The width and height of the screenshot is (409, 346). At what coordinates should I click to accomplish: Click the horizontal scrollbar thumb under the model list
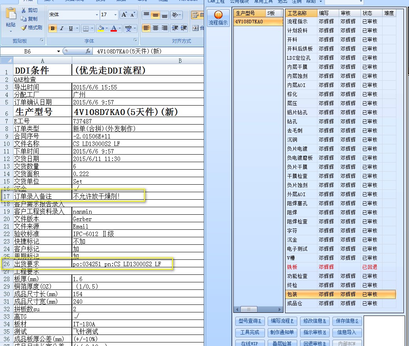click(x=249, y=309)
